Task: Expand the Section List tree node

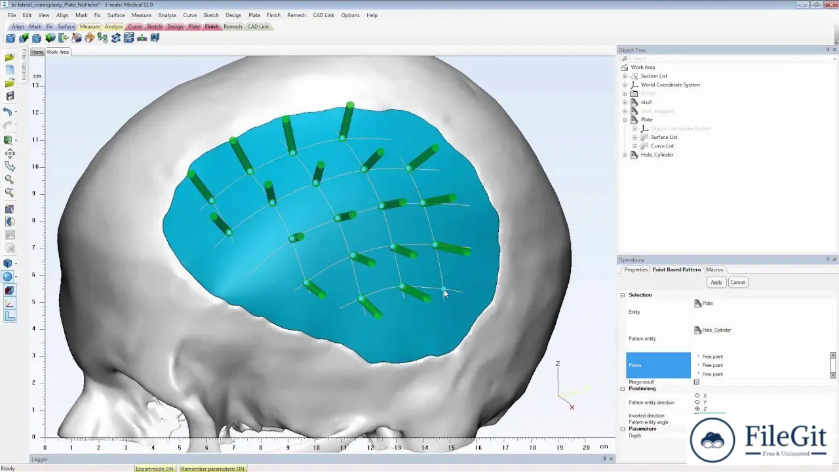Action: click(625, 76)
